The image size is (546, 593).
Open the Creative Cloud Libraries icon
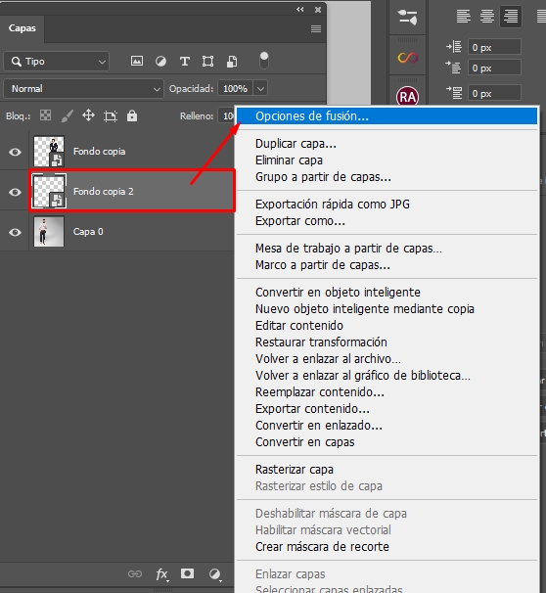(x=408, y=58)
